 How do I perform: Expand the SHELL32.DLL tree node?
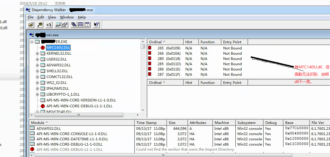(37, 71)
